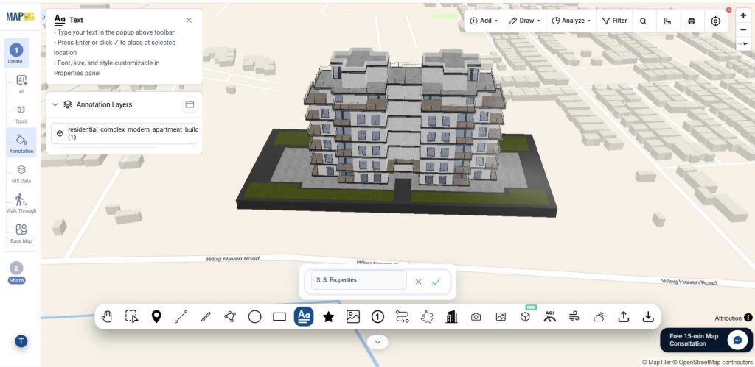Select the star icon tool
The height and width of the screenshot is (367, 755).
point(328,316)
